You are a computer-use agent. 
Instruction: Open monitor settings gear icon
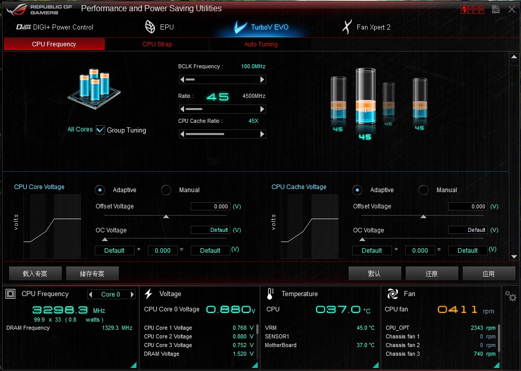511,296
